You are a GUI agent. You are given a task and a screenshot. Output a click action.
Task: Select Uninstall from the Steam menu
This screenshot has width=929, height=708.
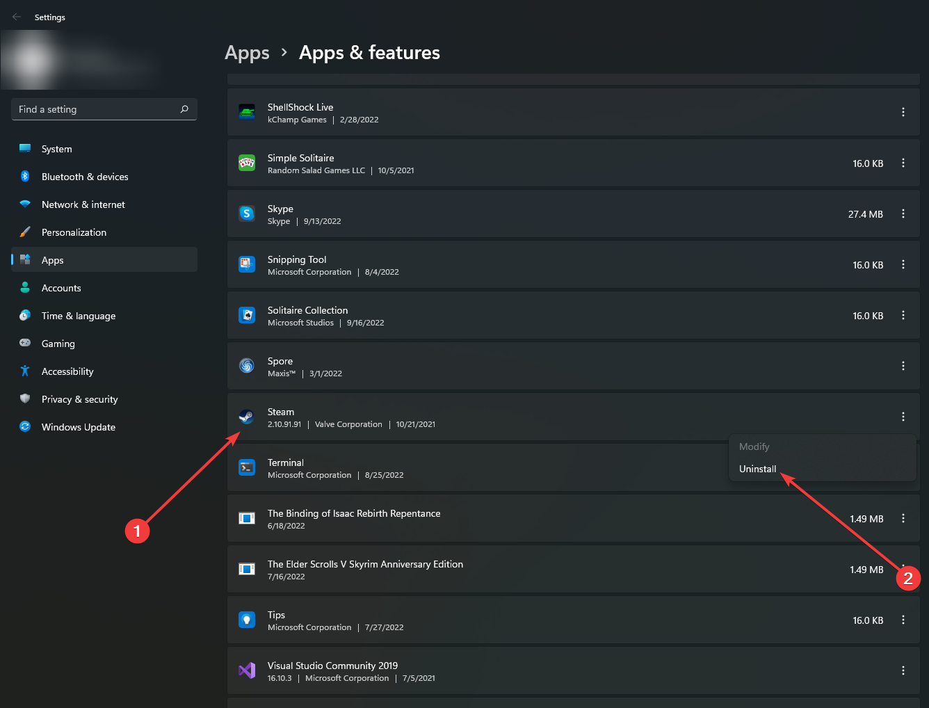(757, 469)
